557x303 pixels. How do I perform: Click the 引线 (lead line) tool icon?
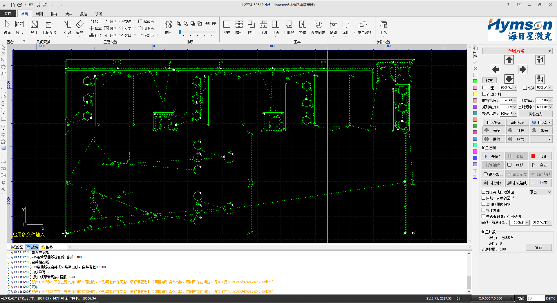click(67, 24)
